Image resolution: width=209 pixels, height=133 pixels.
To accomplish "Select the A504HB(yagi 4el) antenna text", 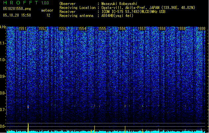I will 117,16.
